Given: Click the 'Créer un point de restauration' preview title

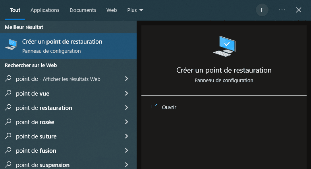Looking at the screenshot, I should [224, 70].
